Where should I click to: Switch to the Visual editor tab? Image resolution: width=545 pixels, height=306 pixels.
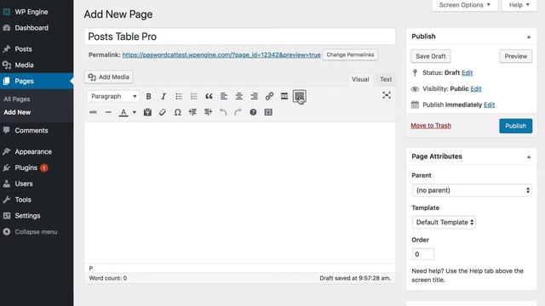[x=360, y=79]
